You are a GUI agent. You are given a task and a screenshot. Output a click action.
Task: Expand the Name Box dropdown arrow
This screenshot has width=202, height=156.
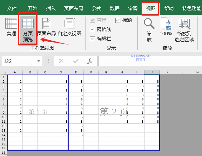[38, 61]
